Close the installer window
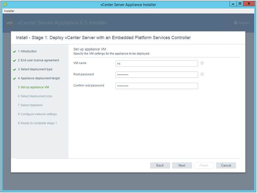This screenshot has width=257, height=193. (249, 4)
